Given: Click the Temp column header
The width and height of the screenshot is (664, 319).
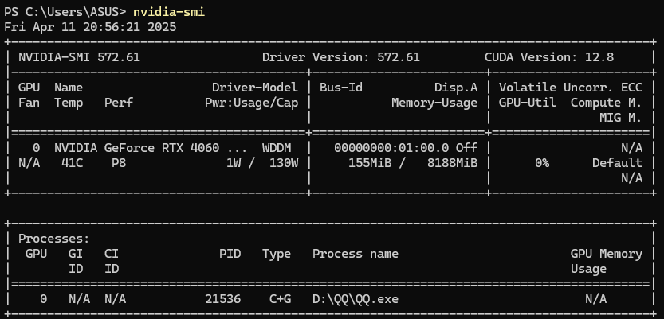Looking at the screenshot, I should 69,103.
